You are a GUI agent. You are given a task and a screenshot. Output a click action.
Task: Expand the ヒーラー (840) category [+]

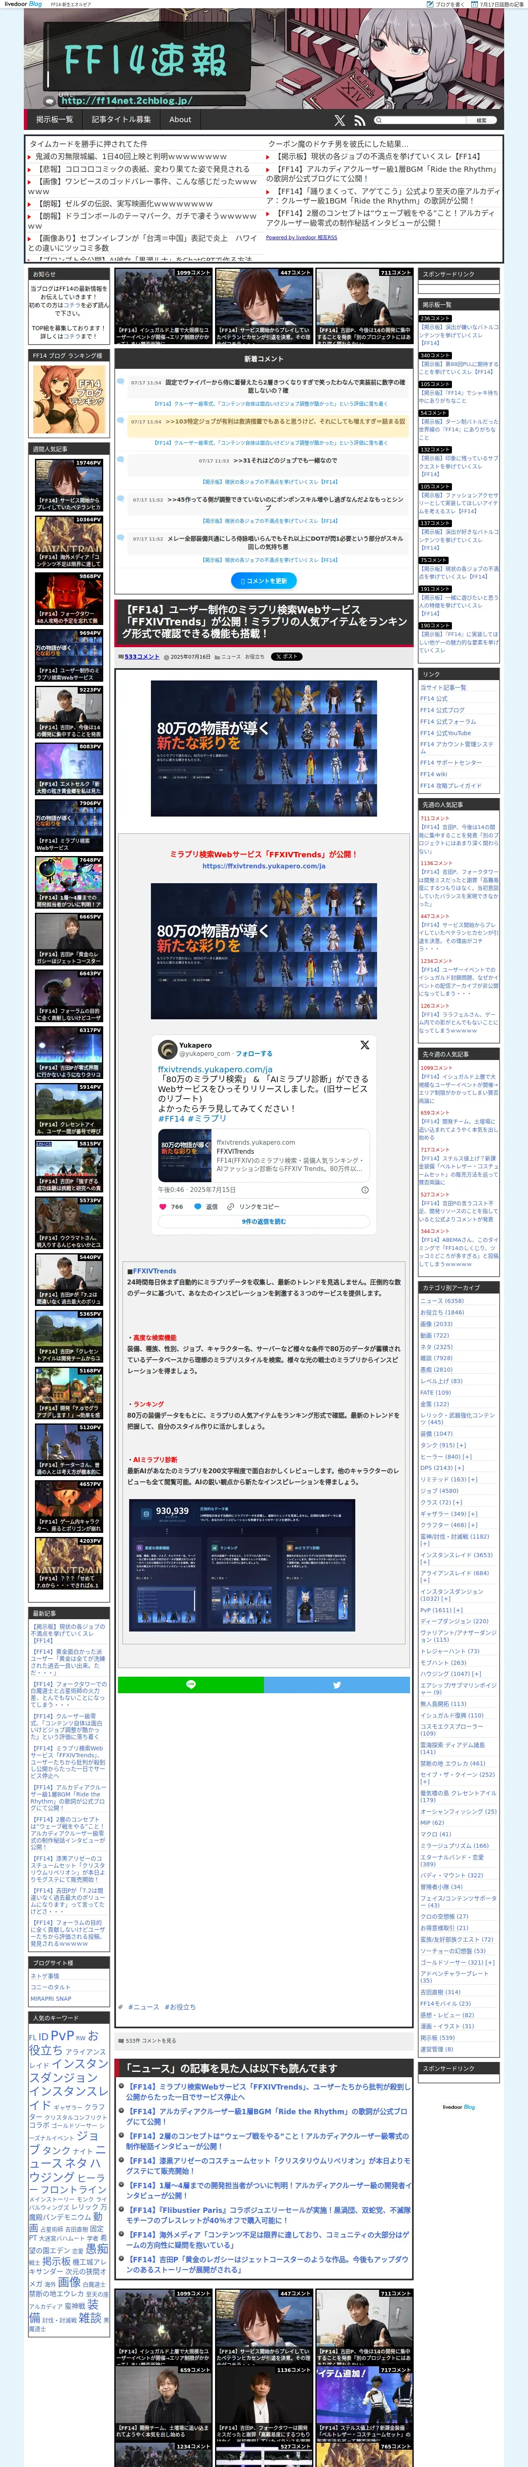tap(467, 1457)
